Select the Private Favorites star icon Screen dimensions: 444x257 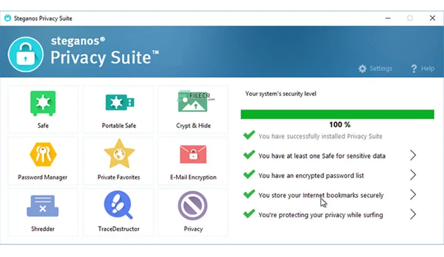coord(119,153)
